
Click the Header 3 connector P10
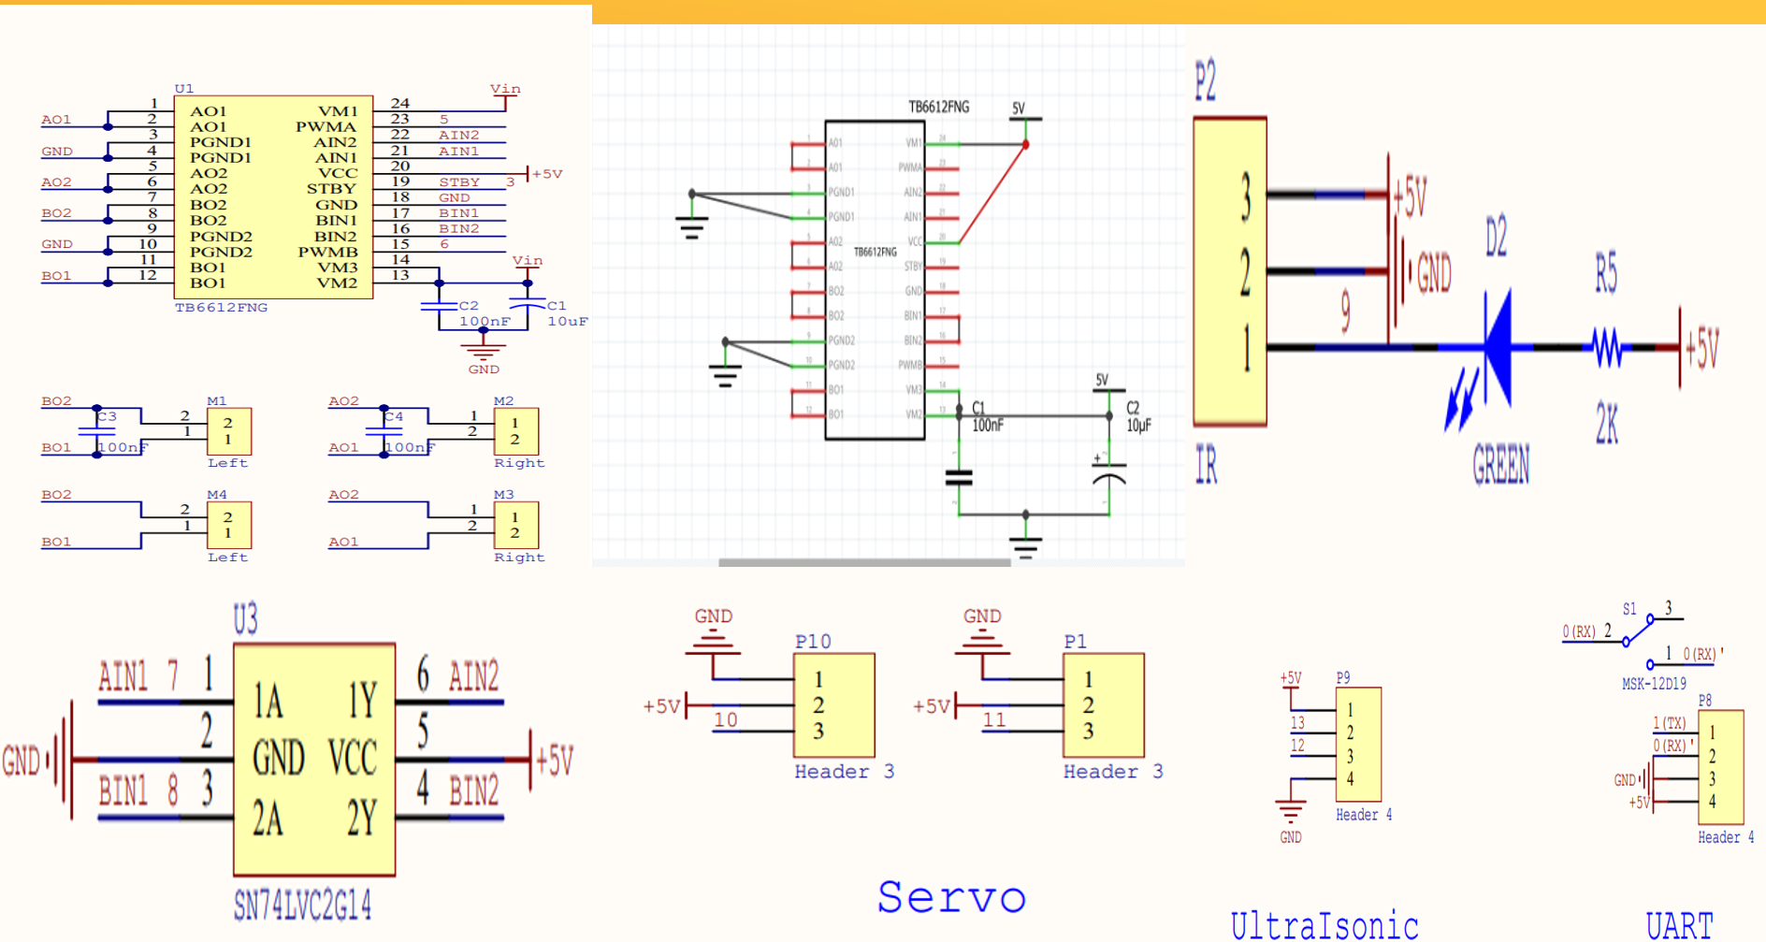click(x=834, y=703)
